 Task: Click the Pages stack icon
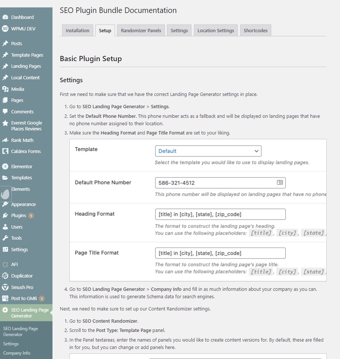(x=5, y=100)
